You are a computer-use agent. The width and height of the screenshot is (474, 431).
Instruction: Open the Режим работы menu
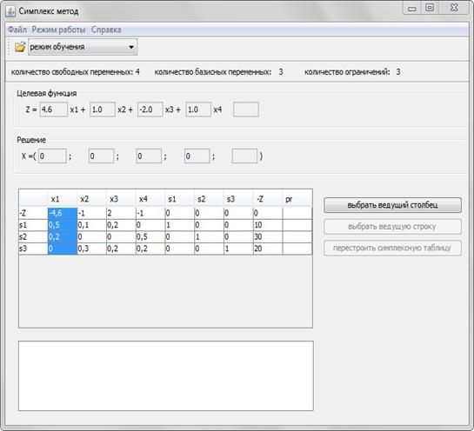[x=58, y=30]
